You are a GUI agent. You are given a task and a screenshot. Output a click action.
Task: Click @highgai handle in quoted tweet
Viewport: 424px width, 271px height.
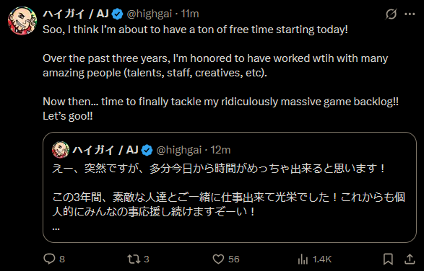click(179, 150)
